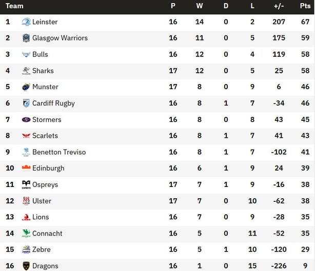Click the Glasgow Warriors crest icon
The width and height of the screenshot is (315, 271).
point(26,38)
